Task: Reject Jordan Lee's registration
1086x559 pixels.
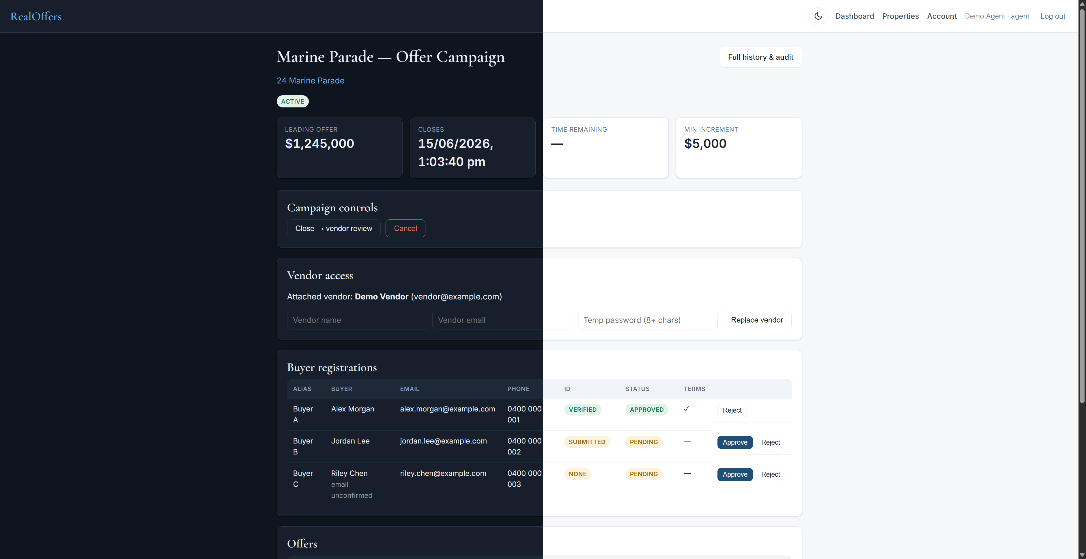Action: click(770, 442)
